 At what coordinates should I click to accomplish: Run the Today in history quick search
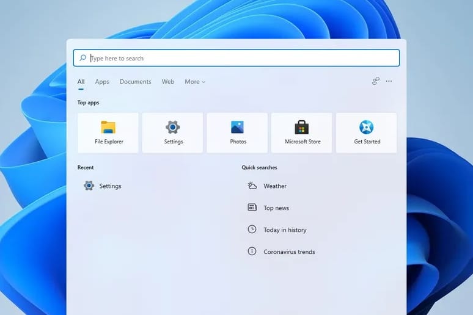tap(285, 230)
